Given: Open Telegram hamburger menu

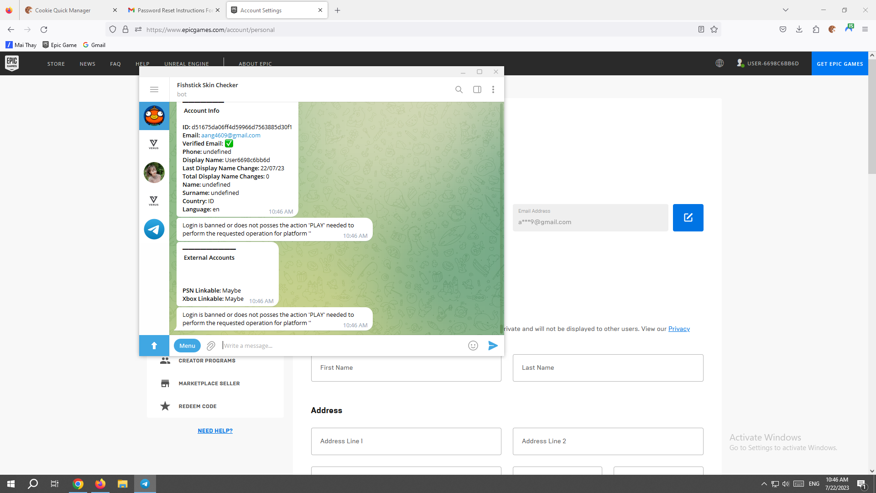Looking at the screenshot, I should (154, 89).
